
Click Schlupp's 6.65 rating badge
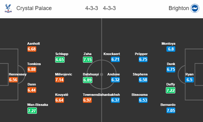click(60, 60)
